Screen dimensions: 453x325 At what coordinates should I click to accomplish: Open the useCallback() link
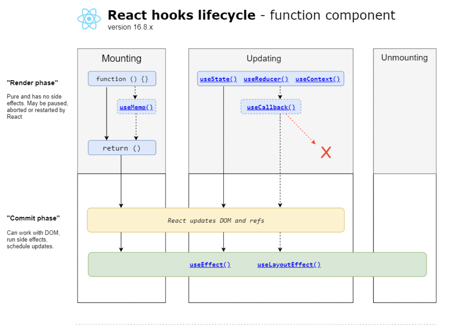tap(271, 107)
